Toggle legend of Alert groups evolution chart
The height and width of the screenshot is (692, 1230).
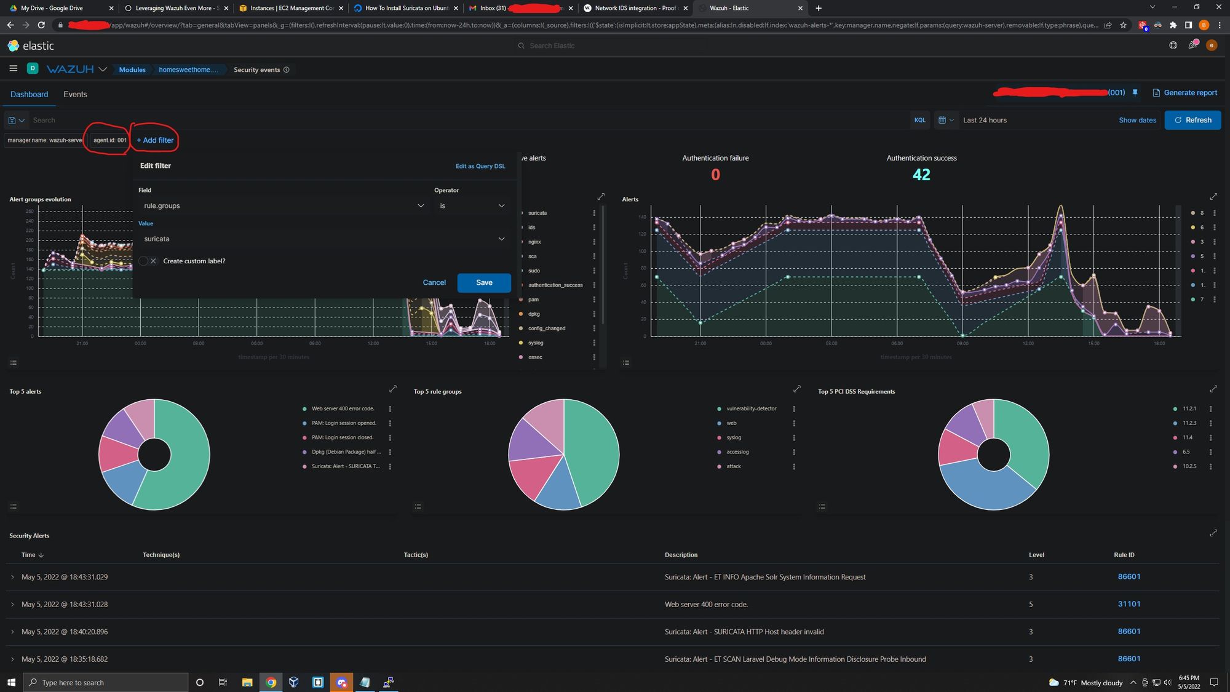pyautogui.click(x=14, y=362)
